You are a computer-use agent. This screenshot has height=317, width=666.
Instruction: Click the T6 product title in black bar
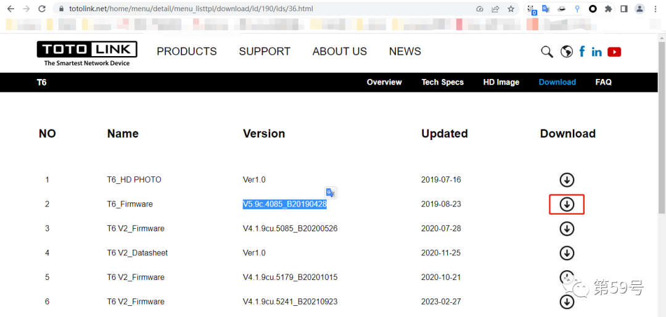(x=42, y=83)
